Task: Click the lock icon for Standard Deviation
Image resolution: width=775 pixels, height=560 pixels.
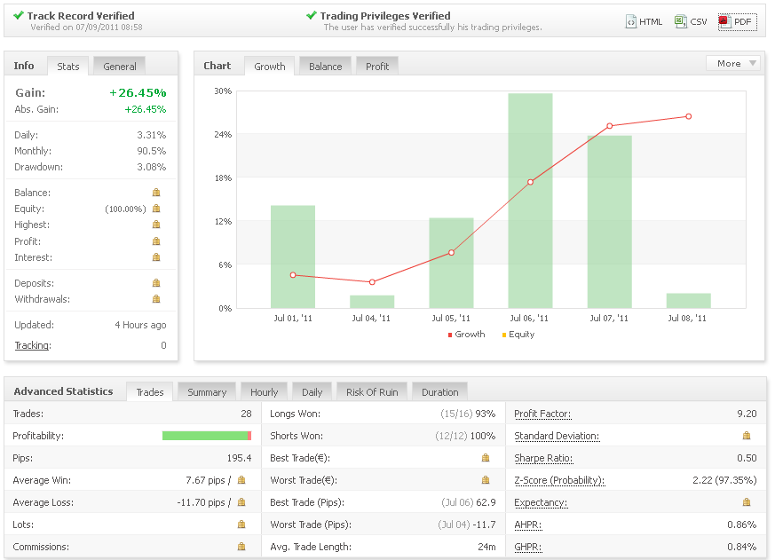Action: [747, 436]
